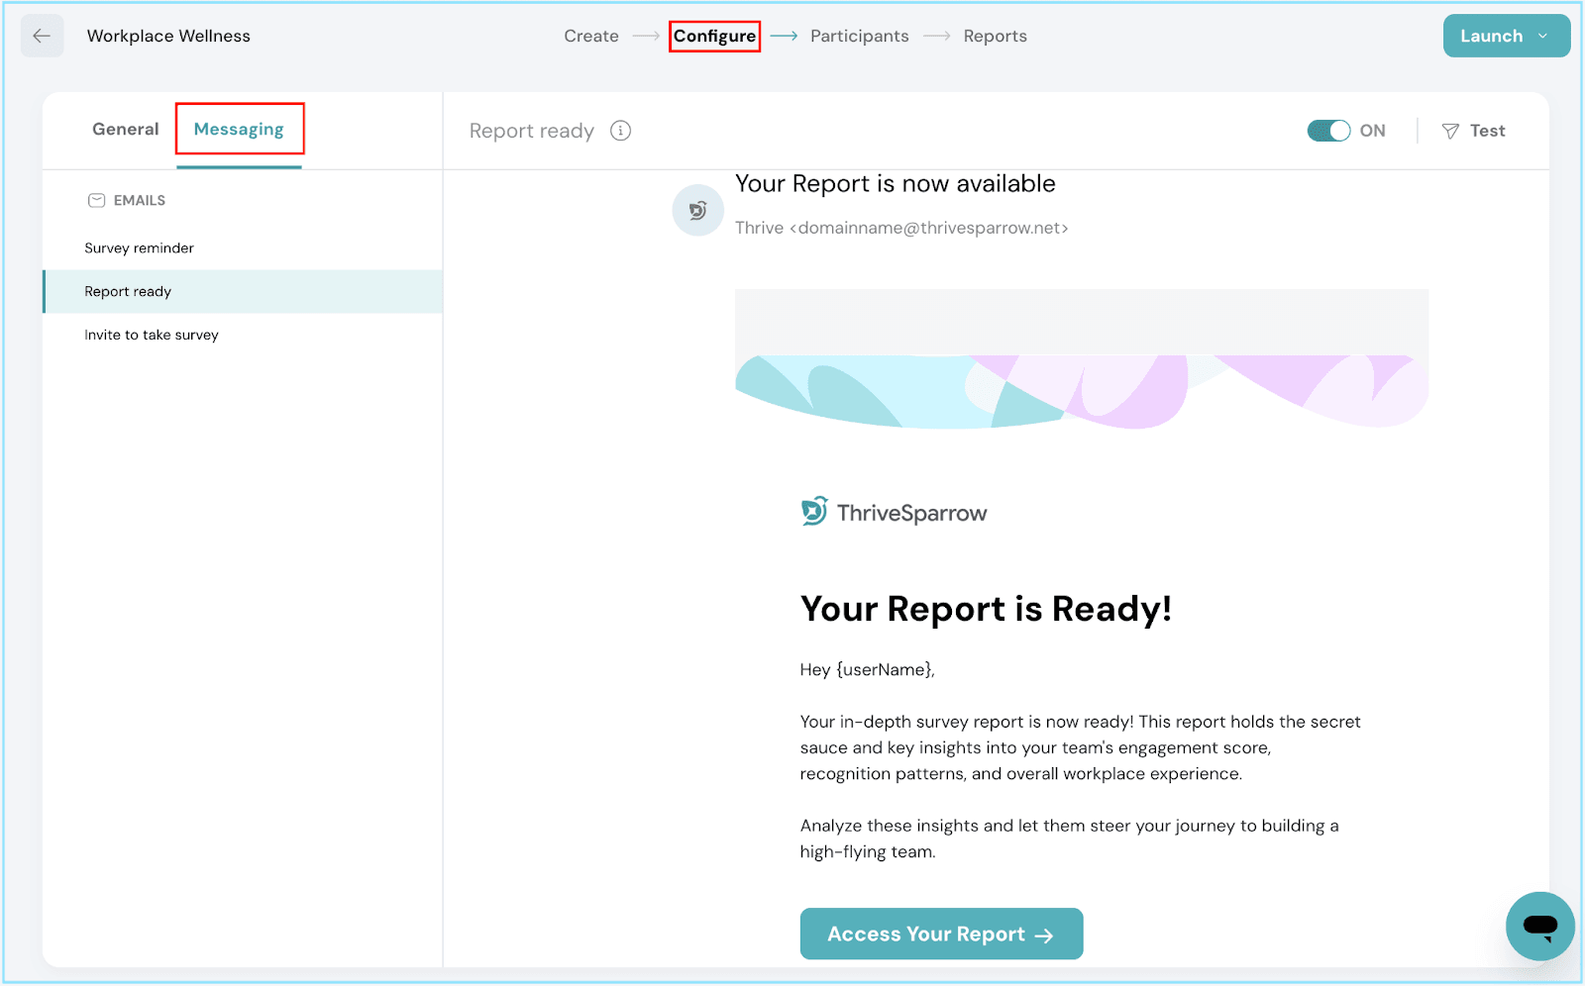Open Invite to take survey email

pos(152,336)
